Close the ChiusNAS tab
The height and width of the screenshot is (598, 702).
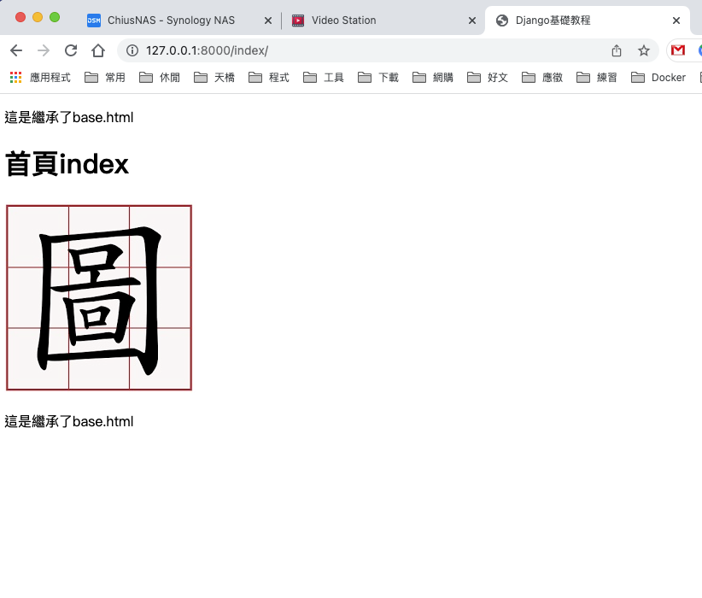[268, 21]
